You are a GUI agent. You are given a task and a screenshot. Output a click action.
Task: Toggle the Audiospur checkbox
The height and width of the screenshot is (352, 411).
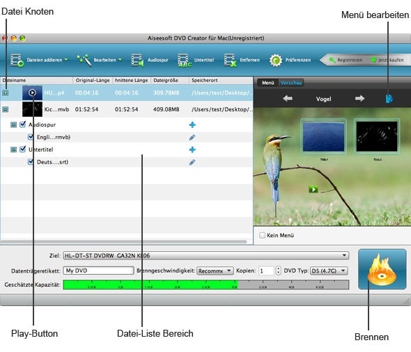click(23, 125)
